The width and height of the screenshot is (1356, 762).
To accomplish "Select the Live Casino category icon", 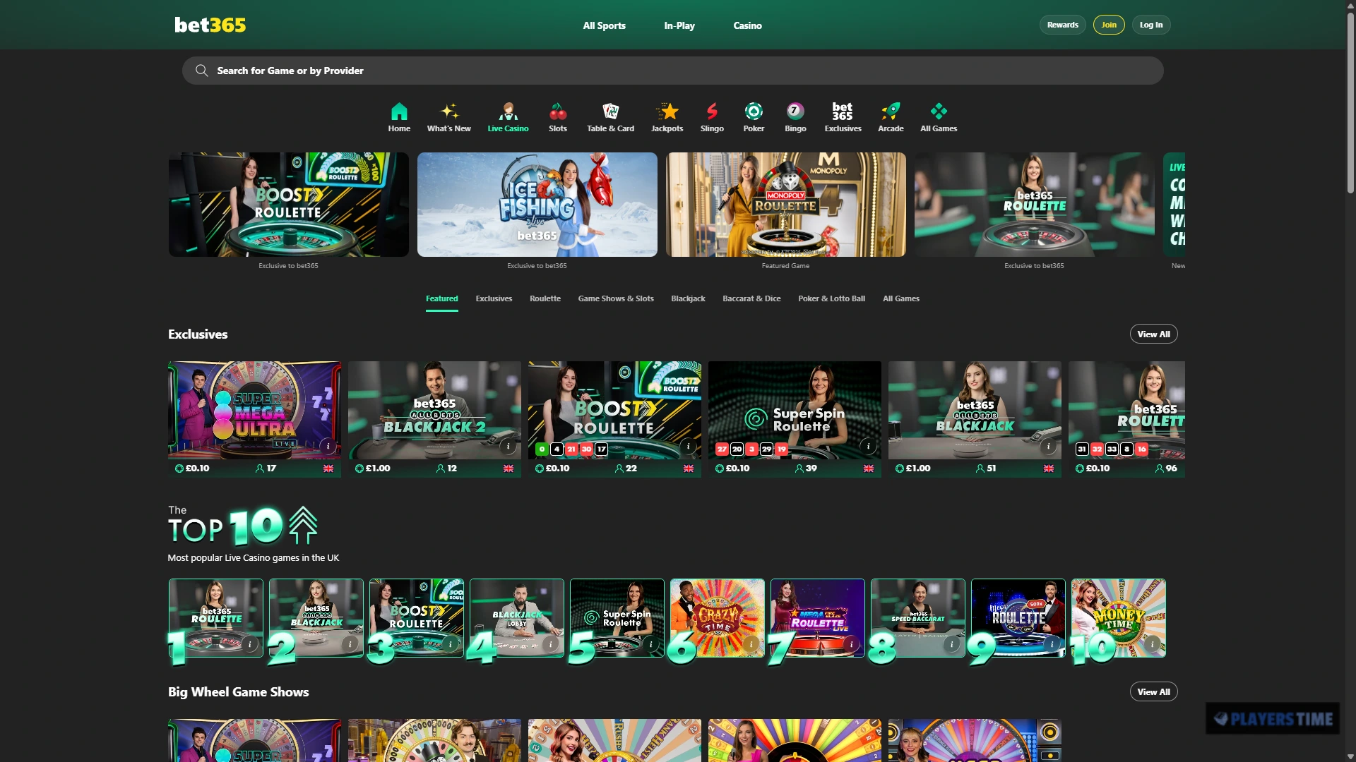I will click(508, 117).
